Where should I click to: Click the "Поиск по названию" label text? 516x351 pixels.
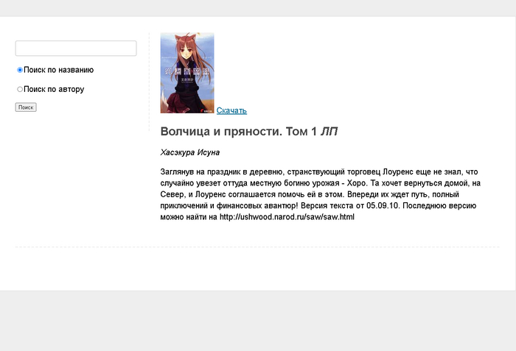58,70
